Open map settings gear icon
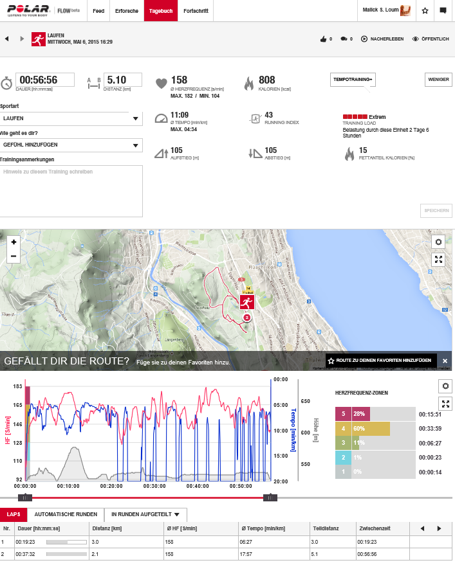The height and width of the screenshot is (565, 455). (438, 242)
